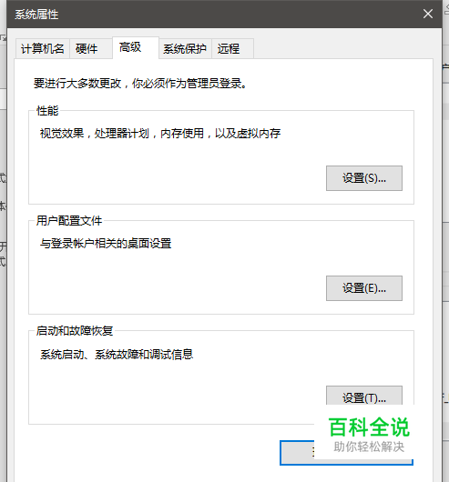Screen dimensions: 449x482
Task: Click the administrator notice 要进行大多数更改 text
Action: (140, 84)
